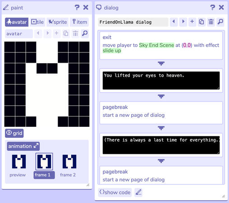Edit text 'There is always a last time'
Viewport: 229px width, 203px height.
coord(161,145)
